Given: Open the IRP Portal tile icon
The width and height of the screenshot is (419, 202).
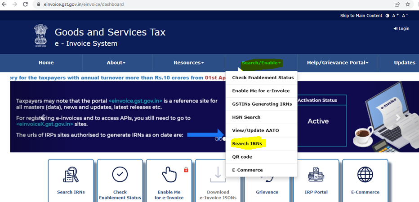Looking at the screenshot, I should [x=316, y=175].
